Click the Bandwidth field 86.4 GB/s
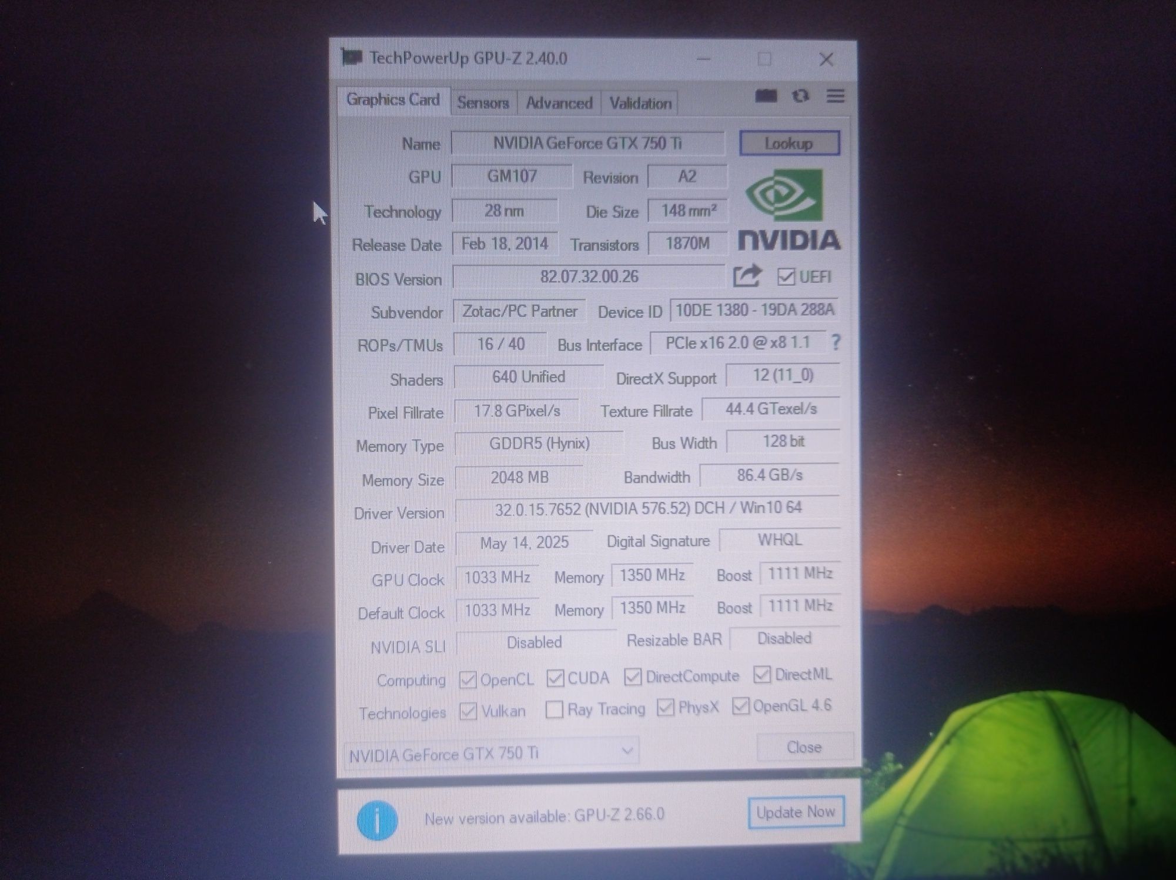The image size is (1176, 880). click(x=770, y=475)
